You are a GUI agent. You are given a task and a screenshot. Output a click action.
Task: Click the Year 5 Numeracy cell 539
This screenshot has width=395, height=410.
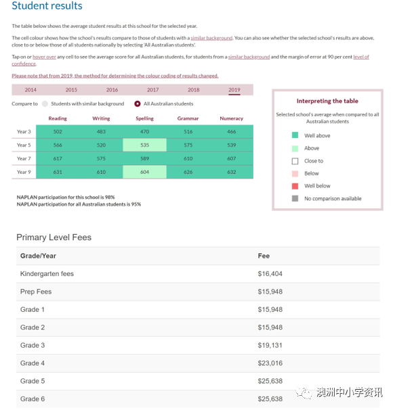(232, 145)
